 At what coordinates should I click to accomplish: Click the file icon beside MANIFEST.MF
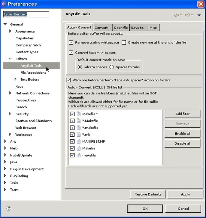tap(79, 141)
